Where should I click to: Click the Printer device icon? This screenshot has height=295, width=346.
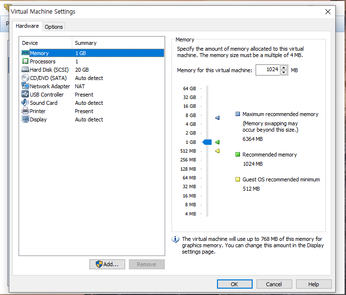click(25, 111)
